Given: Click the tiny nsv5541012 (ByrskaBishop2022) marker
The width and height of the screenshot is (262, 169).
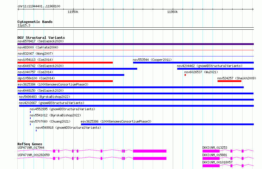Looking at the screenshot, I should point(30,118).
